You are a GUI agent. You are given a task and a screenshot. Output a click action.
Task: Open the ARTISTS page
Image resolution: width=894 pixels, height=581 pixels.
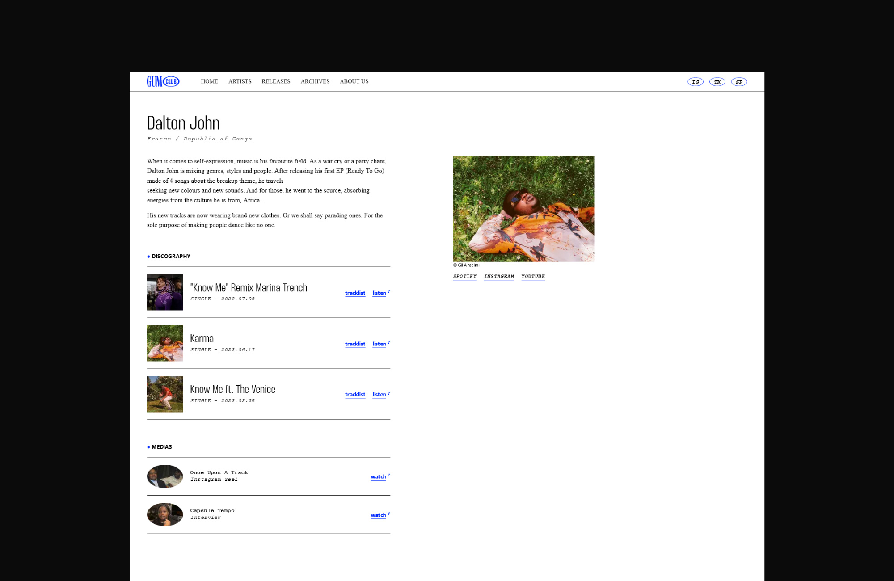[x=240, y=81]
